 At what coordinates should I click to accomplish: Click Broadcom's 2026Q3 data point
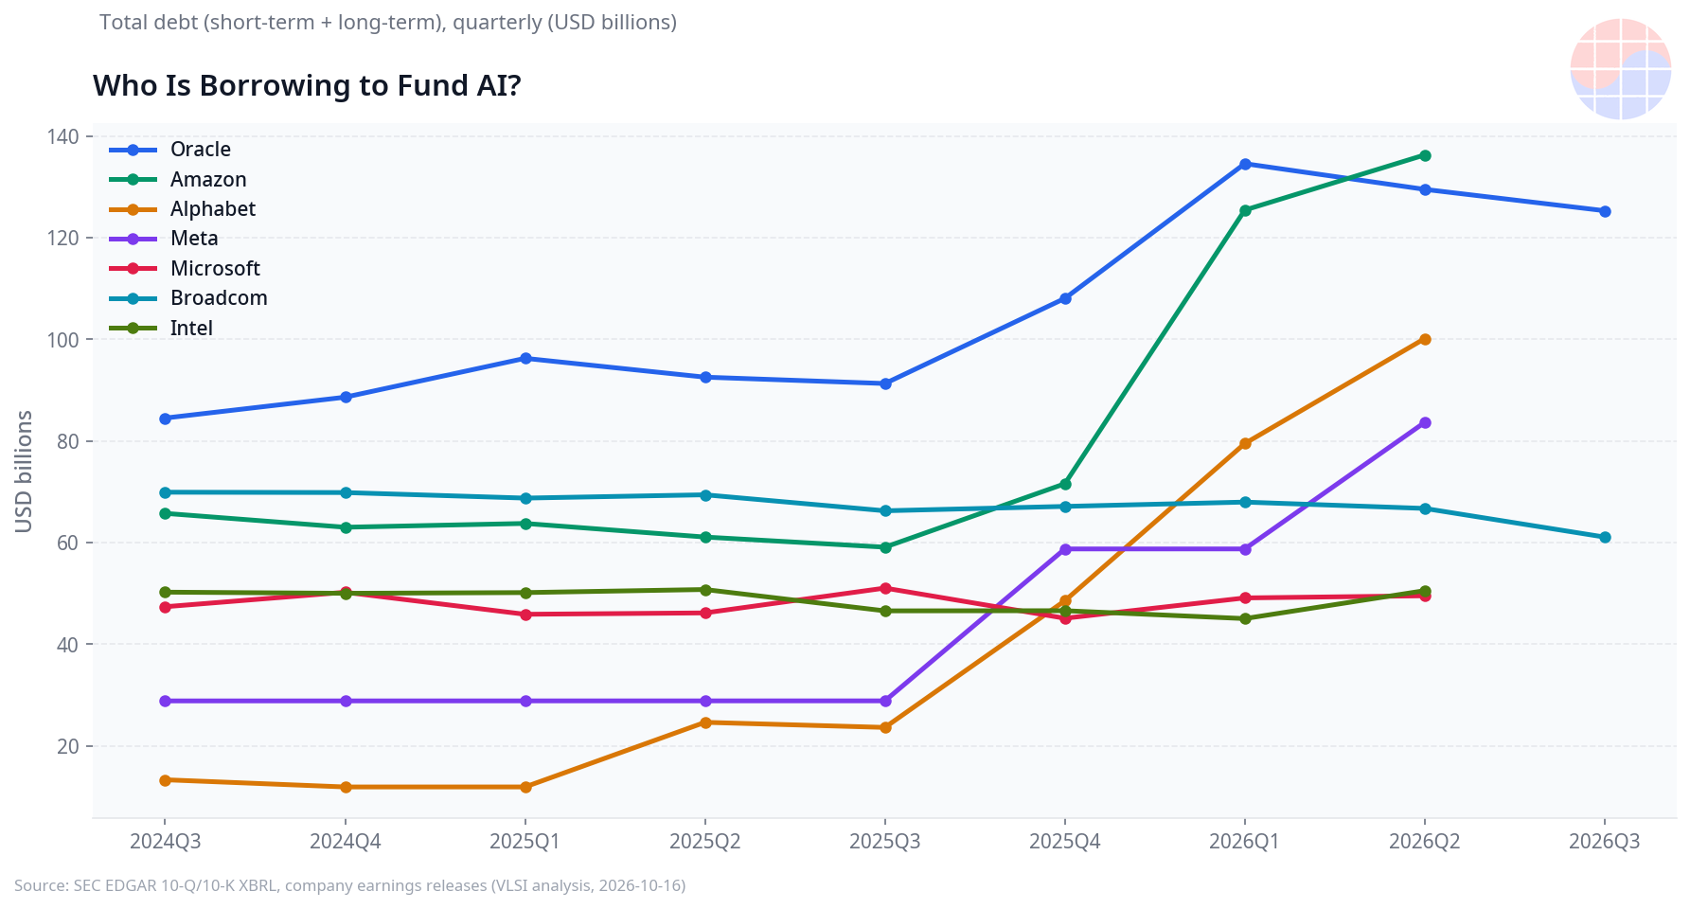pyautogui.click(x=1605, y=538)
